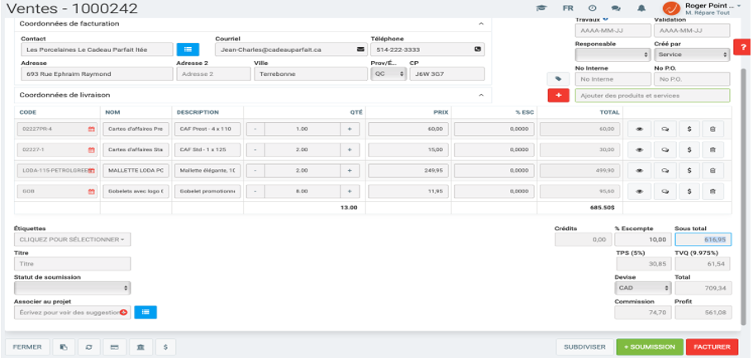This screenshot has height=358, width=753.
Task: Click dollar icon on MALLETTE LODA row
Action: (x=689, y=170)
